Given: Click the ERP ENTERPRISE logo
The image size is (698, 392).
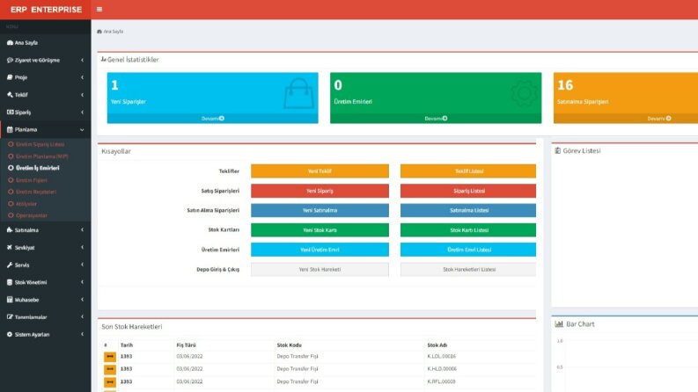Looking at the screenshot, I should (x=46, y=10).
